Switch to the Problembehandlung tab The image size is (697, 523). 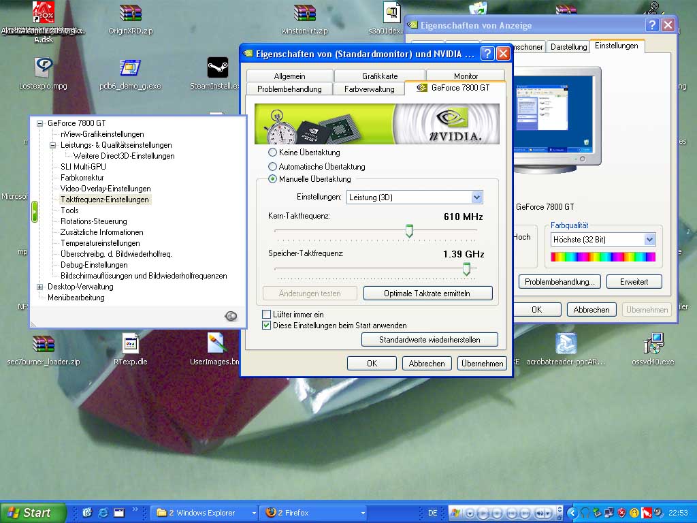(x=289, y=89)
